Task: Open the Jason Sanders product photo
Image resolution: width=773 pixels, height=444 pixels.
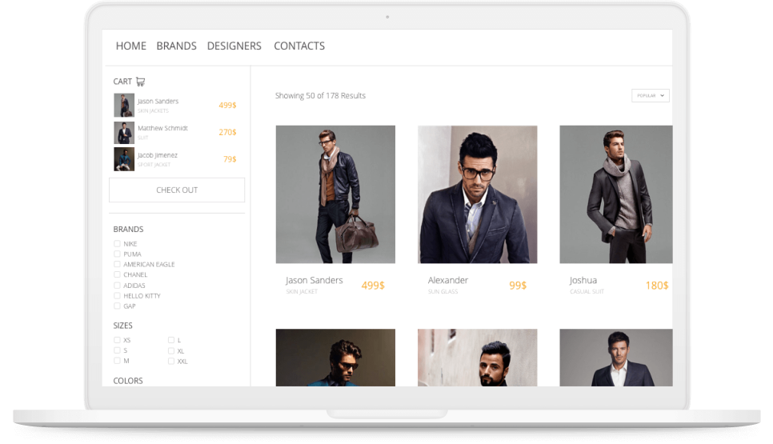Action: [x=335, y=194]
